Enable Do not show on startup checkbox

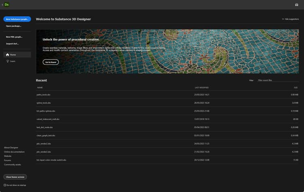pos(5,185)
